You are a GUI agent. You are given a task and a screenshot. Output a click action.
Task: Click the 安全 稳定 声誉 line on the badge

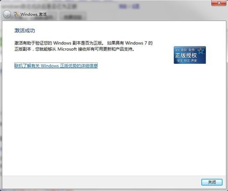[x=187, y=61]
